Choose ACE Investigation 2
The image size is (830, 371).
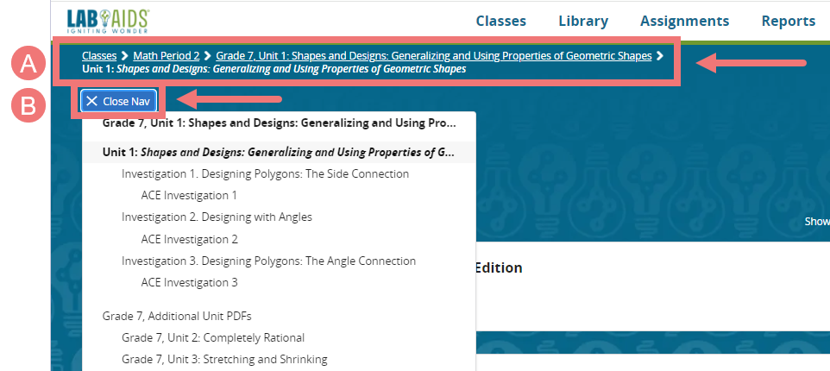point(189,239)
